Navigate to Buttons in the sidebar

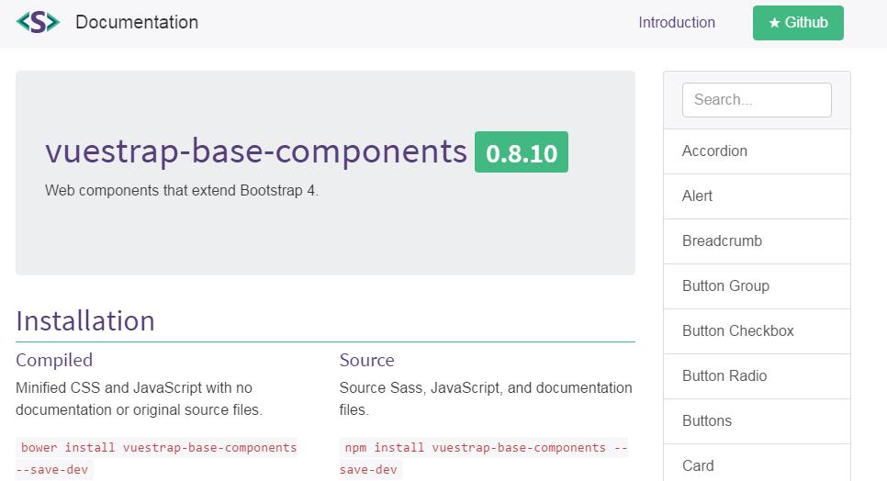pos(706,421)
